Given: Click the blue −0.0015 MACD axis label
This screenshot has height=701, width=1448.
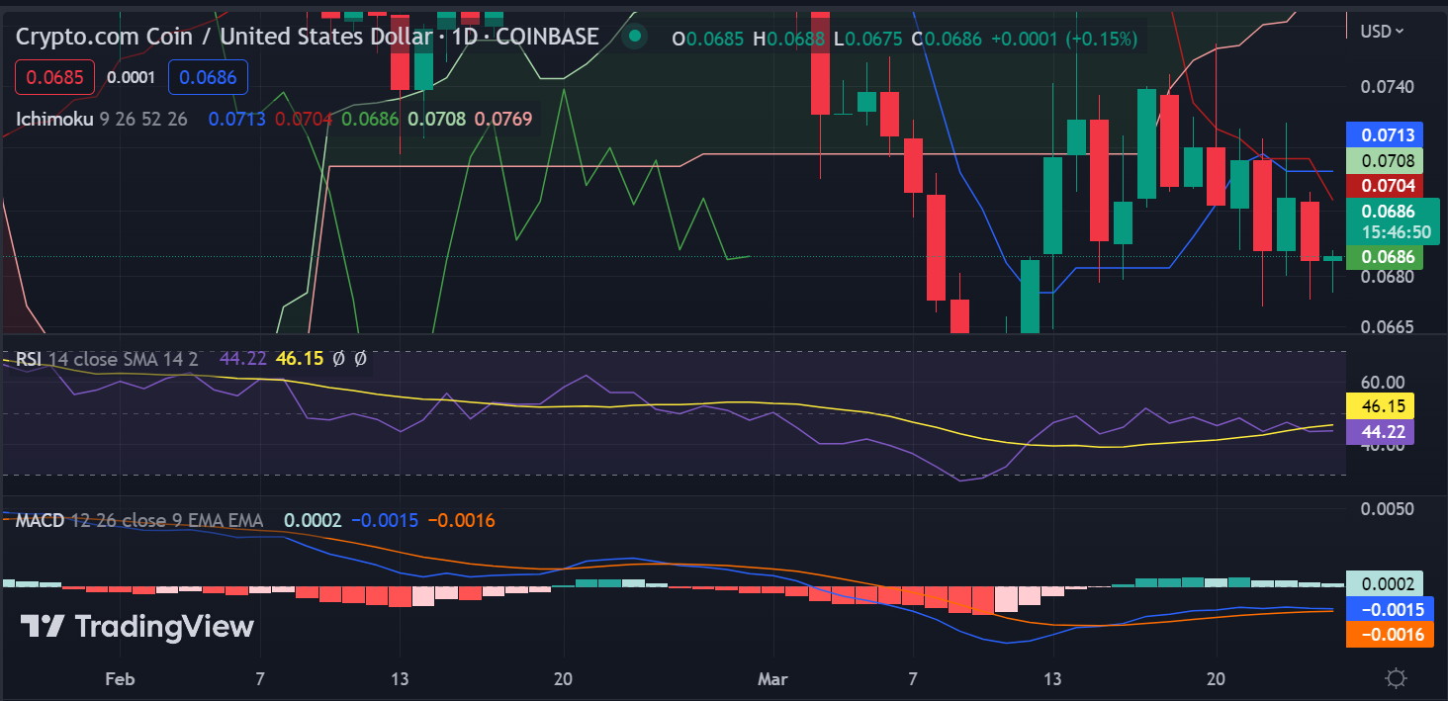Looking at the screenshot, I should click(1391, 609).
